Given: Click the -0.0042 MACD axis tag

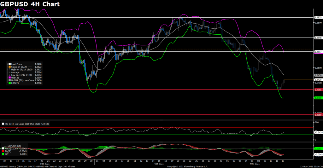Looking at the screenshot, I should click(319, 154).
